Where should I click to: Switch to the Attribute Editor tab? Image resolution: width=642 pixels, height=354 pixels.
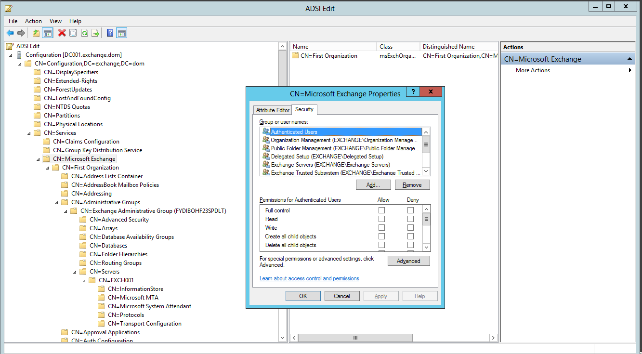[x=273, y=110]
